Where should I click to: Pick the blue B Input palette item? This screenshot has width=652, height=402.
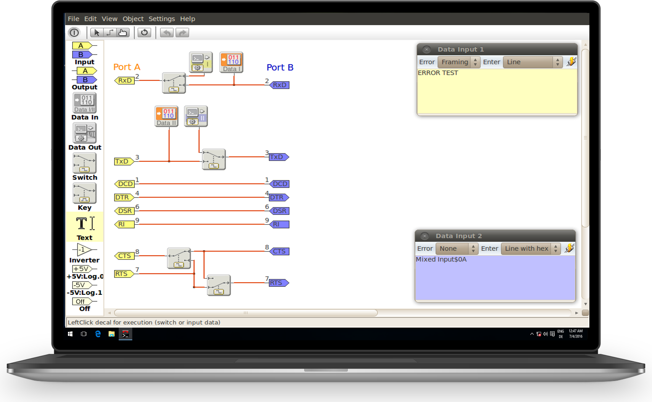(x=84, y=55)
